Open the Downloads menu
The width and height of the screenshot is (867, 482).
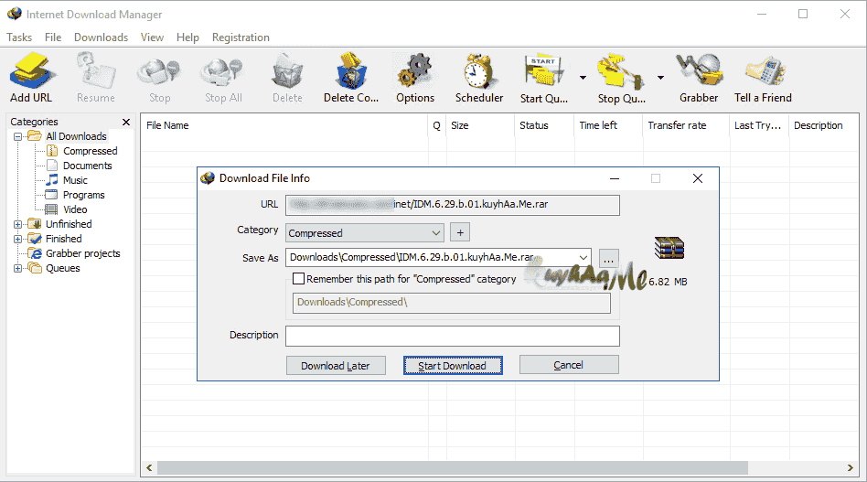tap(102, 37)
